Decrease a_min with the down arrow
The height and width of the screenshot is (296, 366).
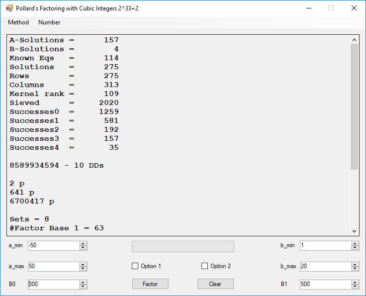point(83,248)
